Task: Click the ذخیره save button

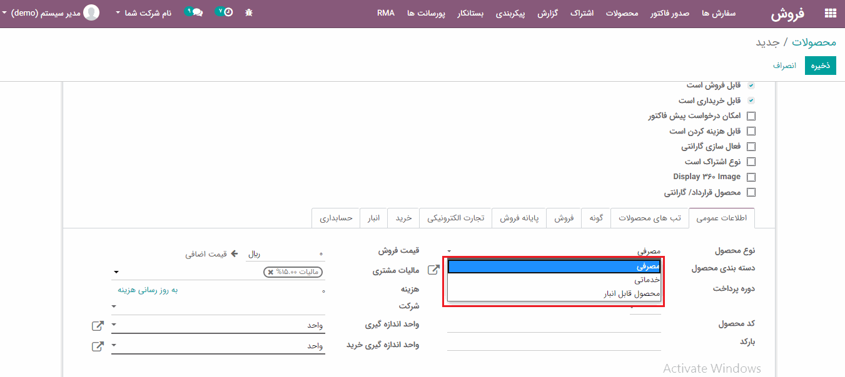Action: coord(821,66)
